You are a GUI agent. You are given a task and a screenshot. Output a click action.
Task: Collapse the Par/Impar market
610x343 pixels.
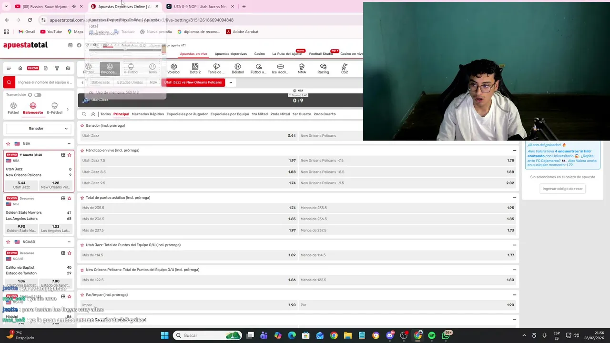[x=514, y=295]
